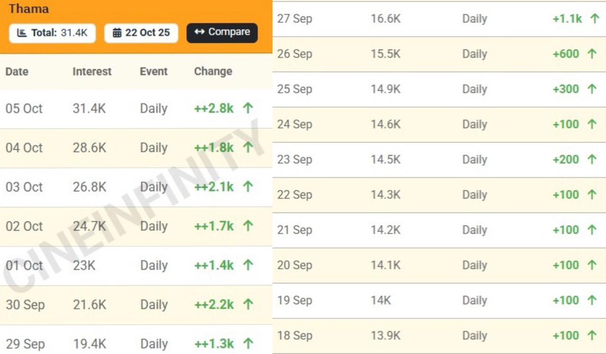606x354 pixels.
Task: Sort by the Interest column header
Action: coord(92,71)
